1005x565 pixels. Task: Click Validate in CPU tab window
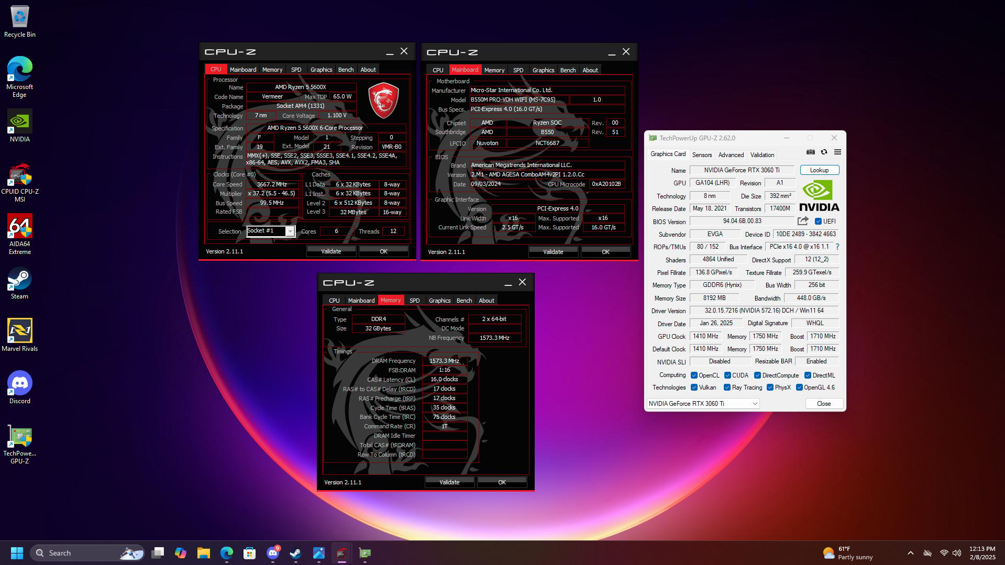click(331, 251)
